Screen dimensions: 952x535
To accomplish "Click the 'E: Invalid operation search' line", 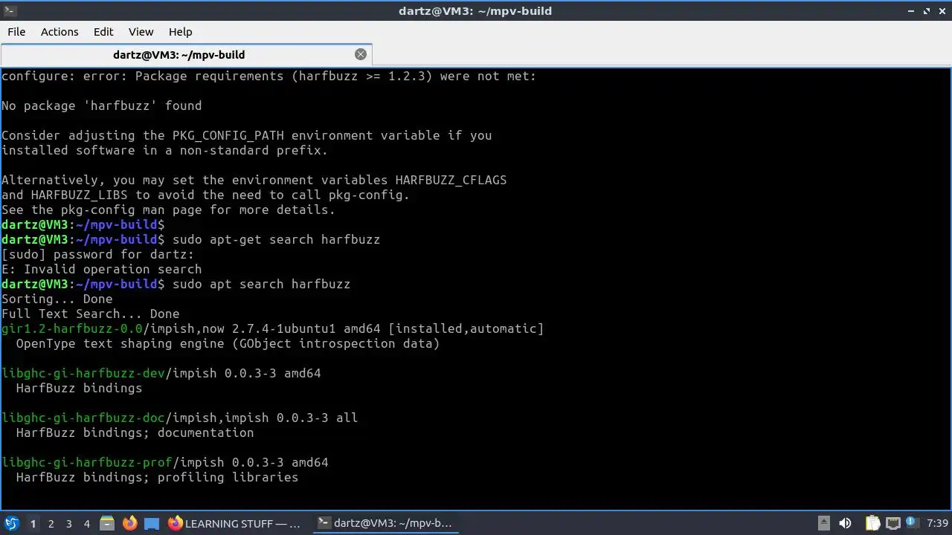I will point(101,269).
